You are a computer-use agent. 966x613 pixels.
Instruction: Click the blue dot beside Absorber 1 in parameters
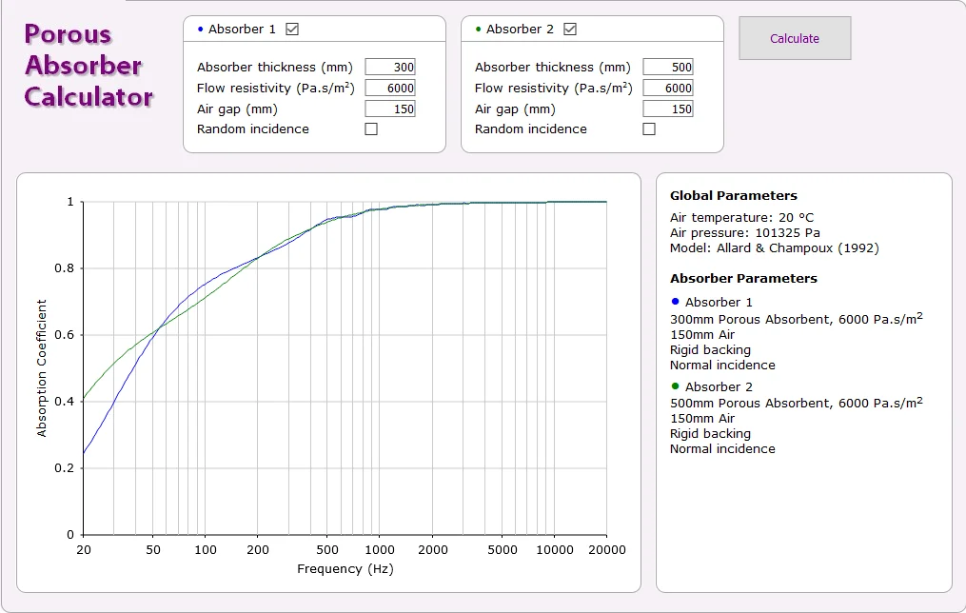coord(675,302)
